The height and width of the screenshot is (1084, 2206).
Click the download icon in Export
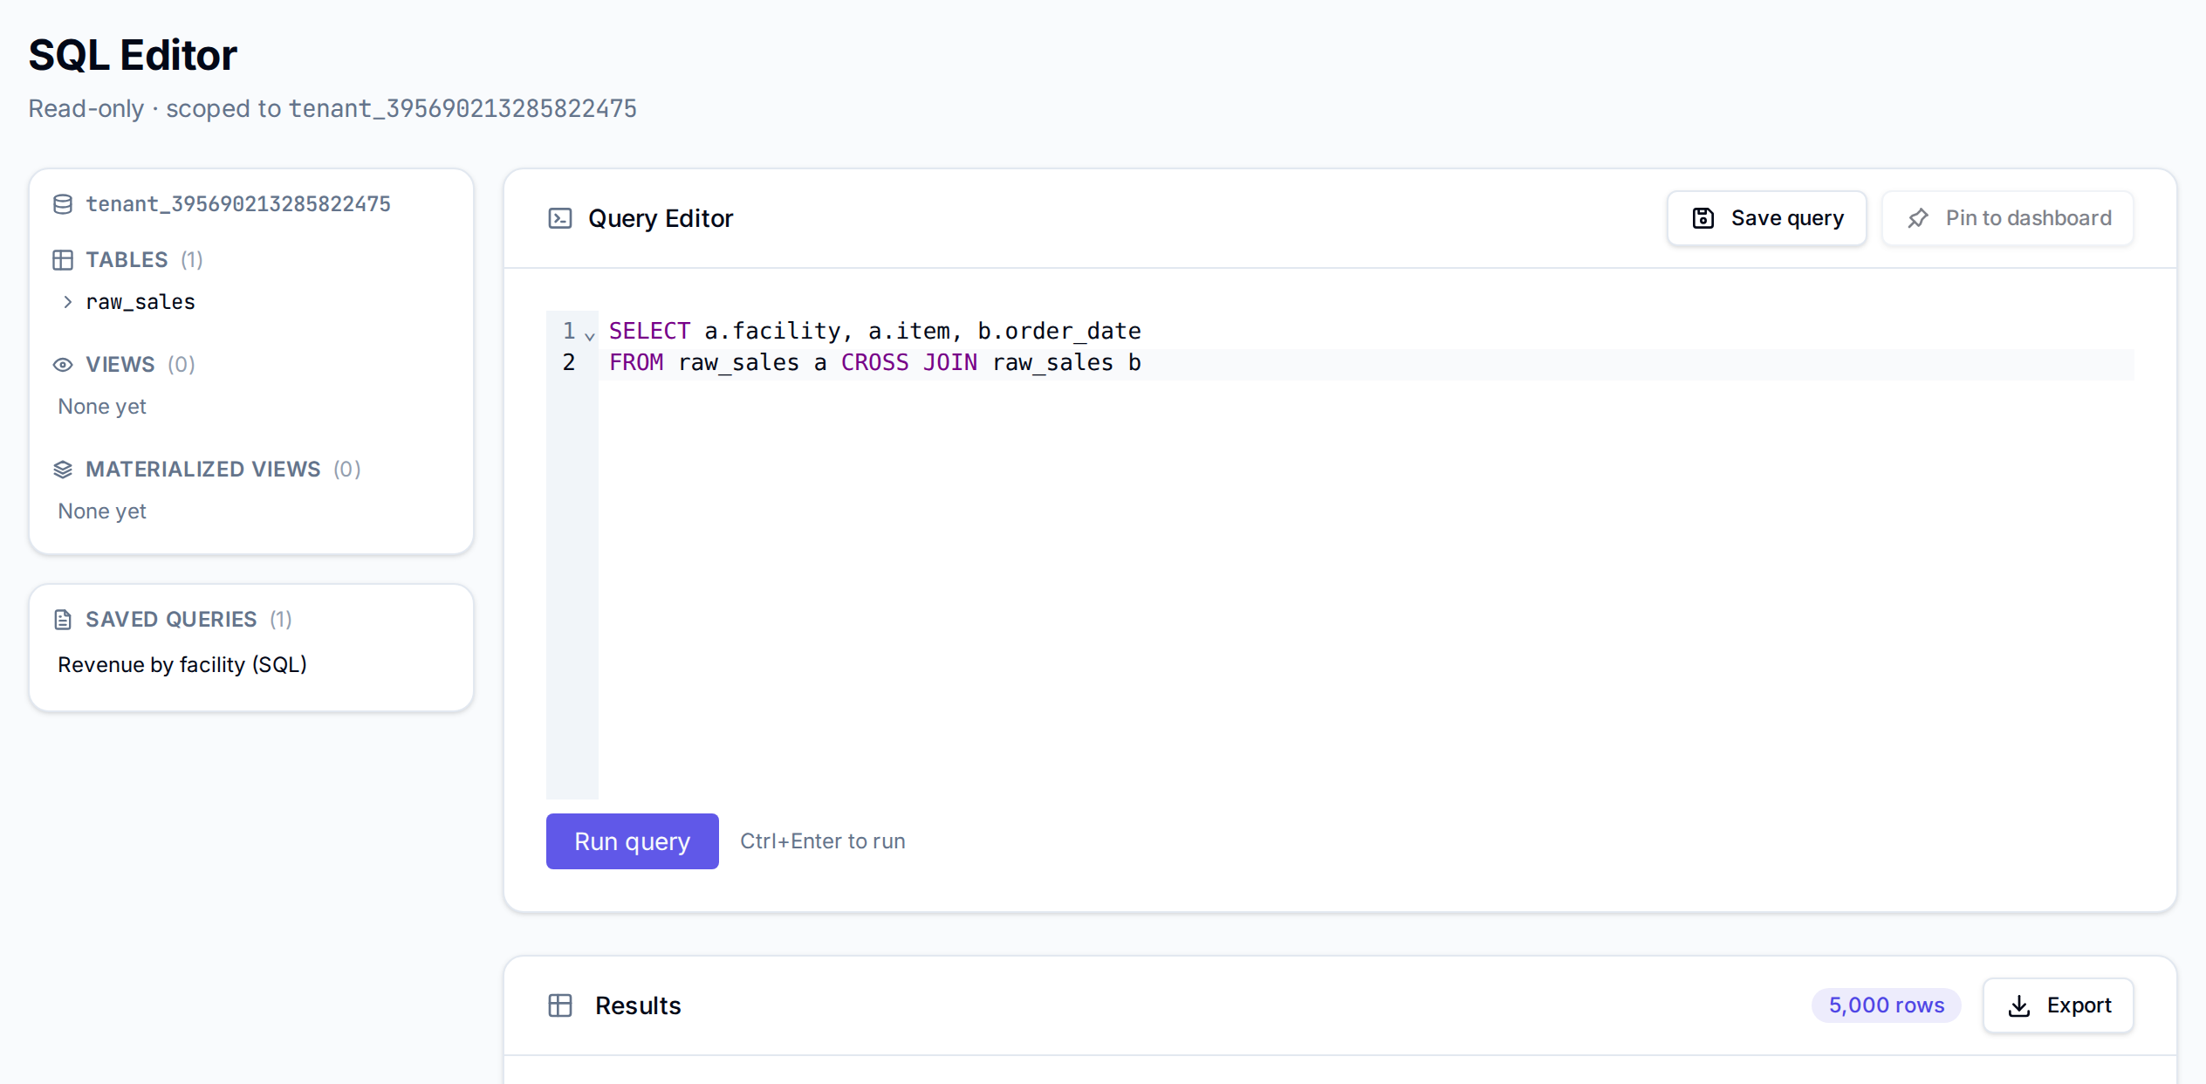click(x=2019, y=1006)
